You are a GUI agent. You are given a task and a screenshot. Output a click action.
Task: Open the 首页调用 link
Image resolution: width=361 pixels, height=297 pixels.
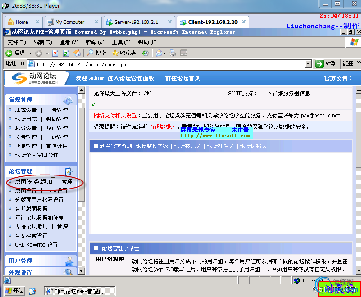(x=57, y=146)
